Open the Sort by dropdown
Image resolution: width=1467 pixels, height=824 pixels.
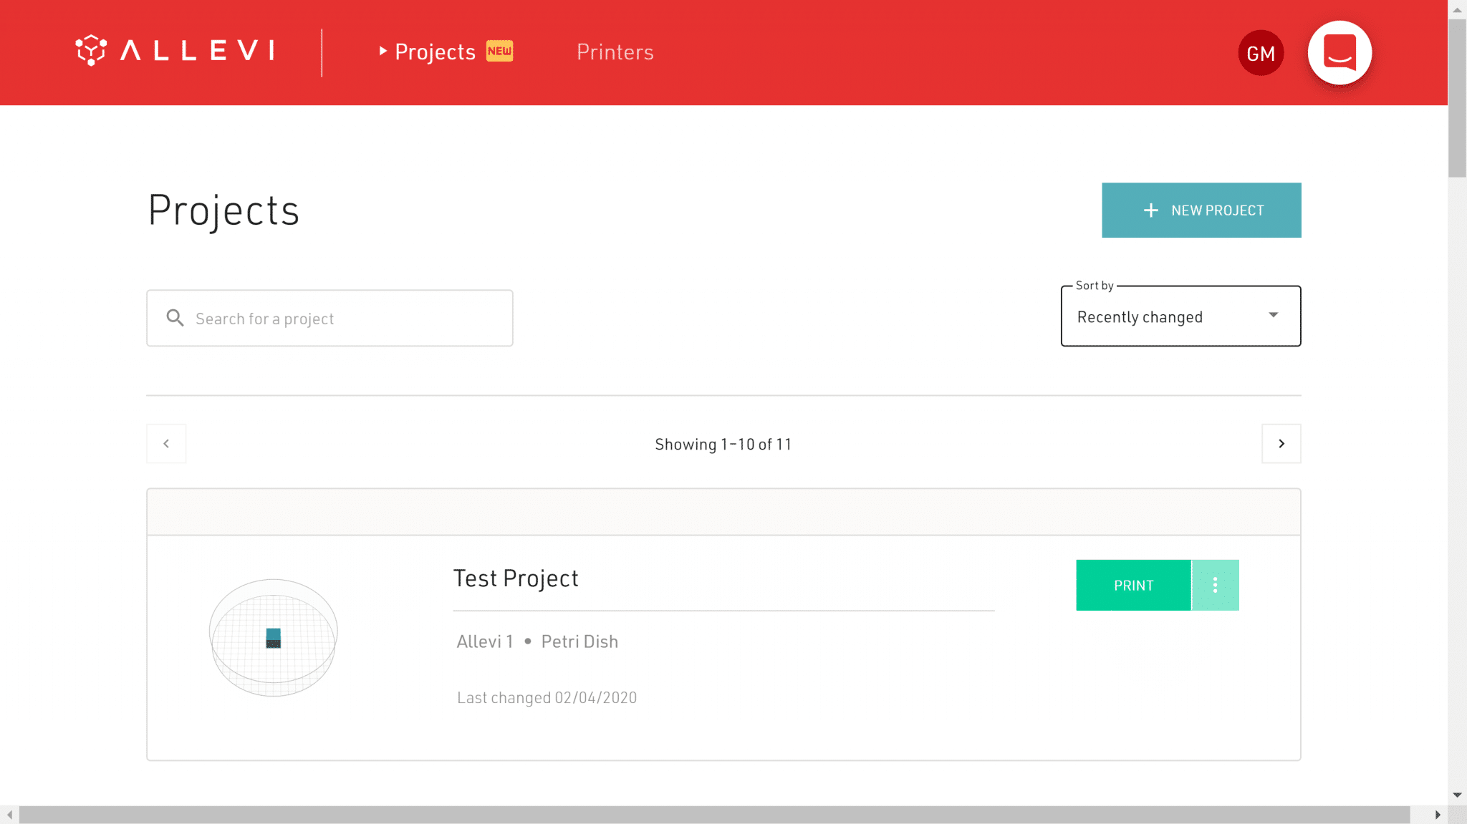(1180, 316)
